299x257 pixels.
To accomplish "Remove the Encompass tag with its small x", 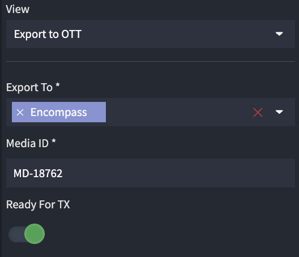I will point(20,112).
